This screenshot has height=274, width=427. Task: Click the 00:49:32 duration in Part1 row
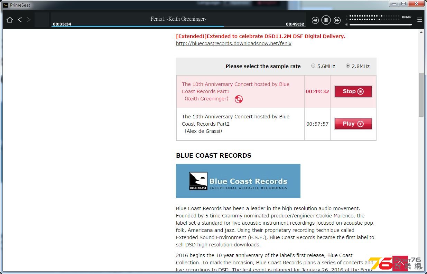[x=317, y=91]
